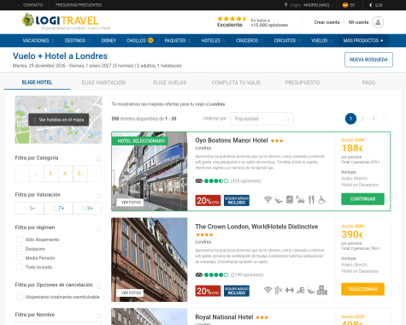Switch to the Elige Habitación tab
Screen dimensions: 406x325
pos(103,82)
